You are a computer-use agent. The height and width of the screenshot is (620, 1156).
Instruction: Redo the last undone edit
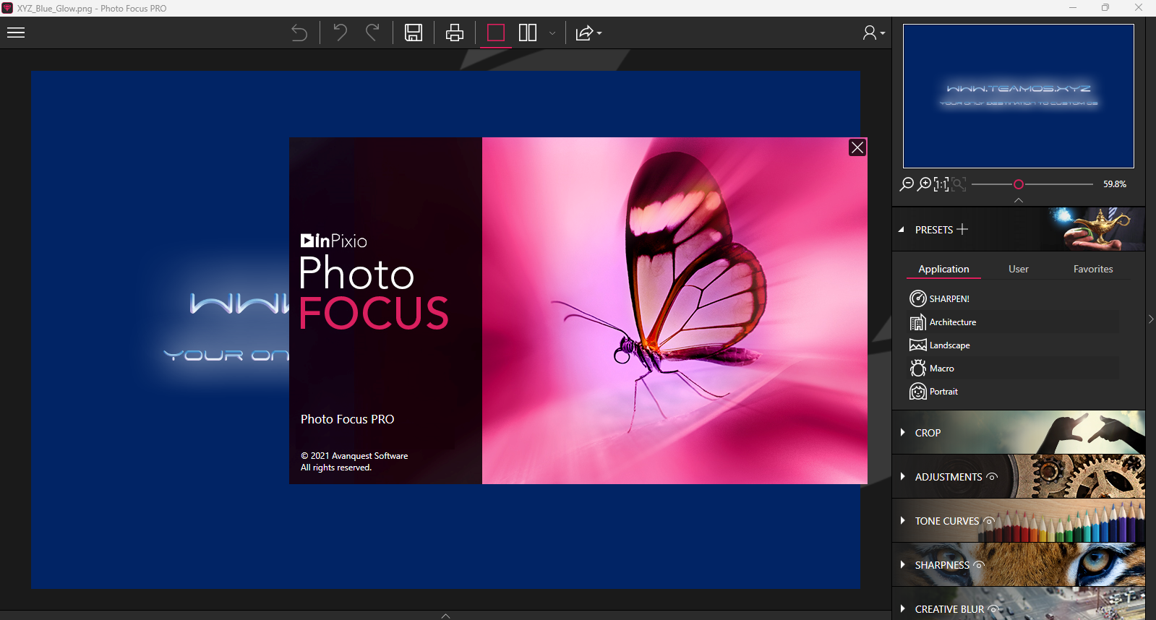pyautogui.click(x=372, y=33)
